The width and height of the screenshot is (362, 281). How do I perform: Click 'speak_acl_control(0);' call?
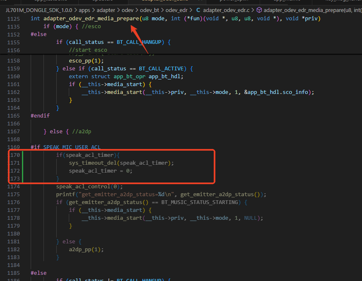tap(89, 186)
